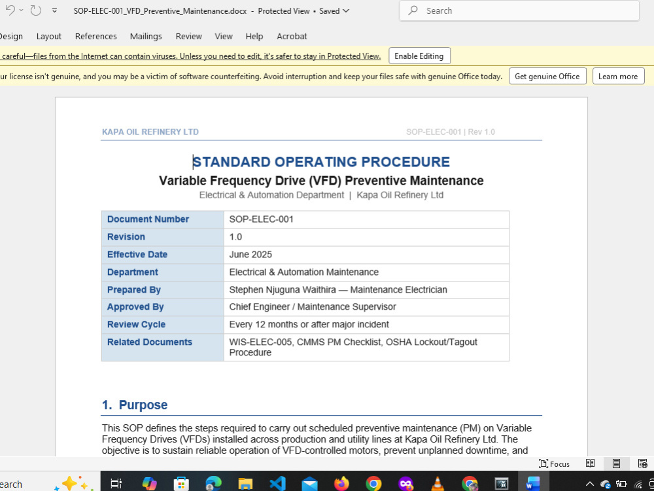Open Microsoft Store from the taskbar
Screen dimensions: 654x491
pos(181,484)
